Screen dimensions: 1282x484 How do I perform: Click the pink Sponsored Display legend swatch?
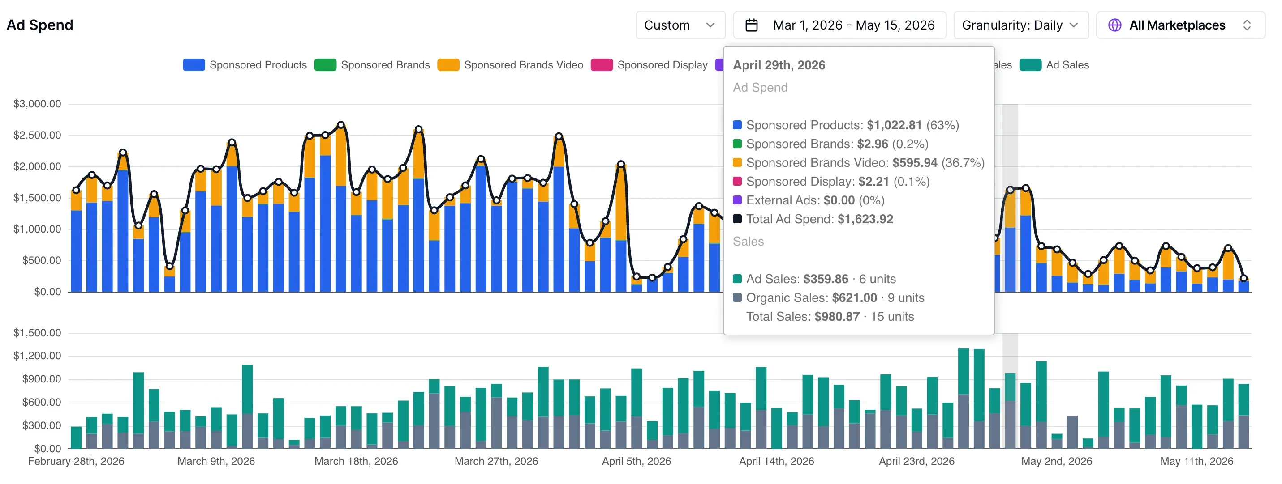click(x=601, y=65)
